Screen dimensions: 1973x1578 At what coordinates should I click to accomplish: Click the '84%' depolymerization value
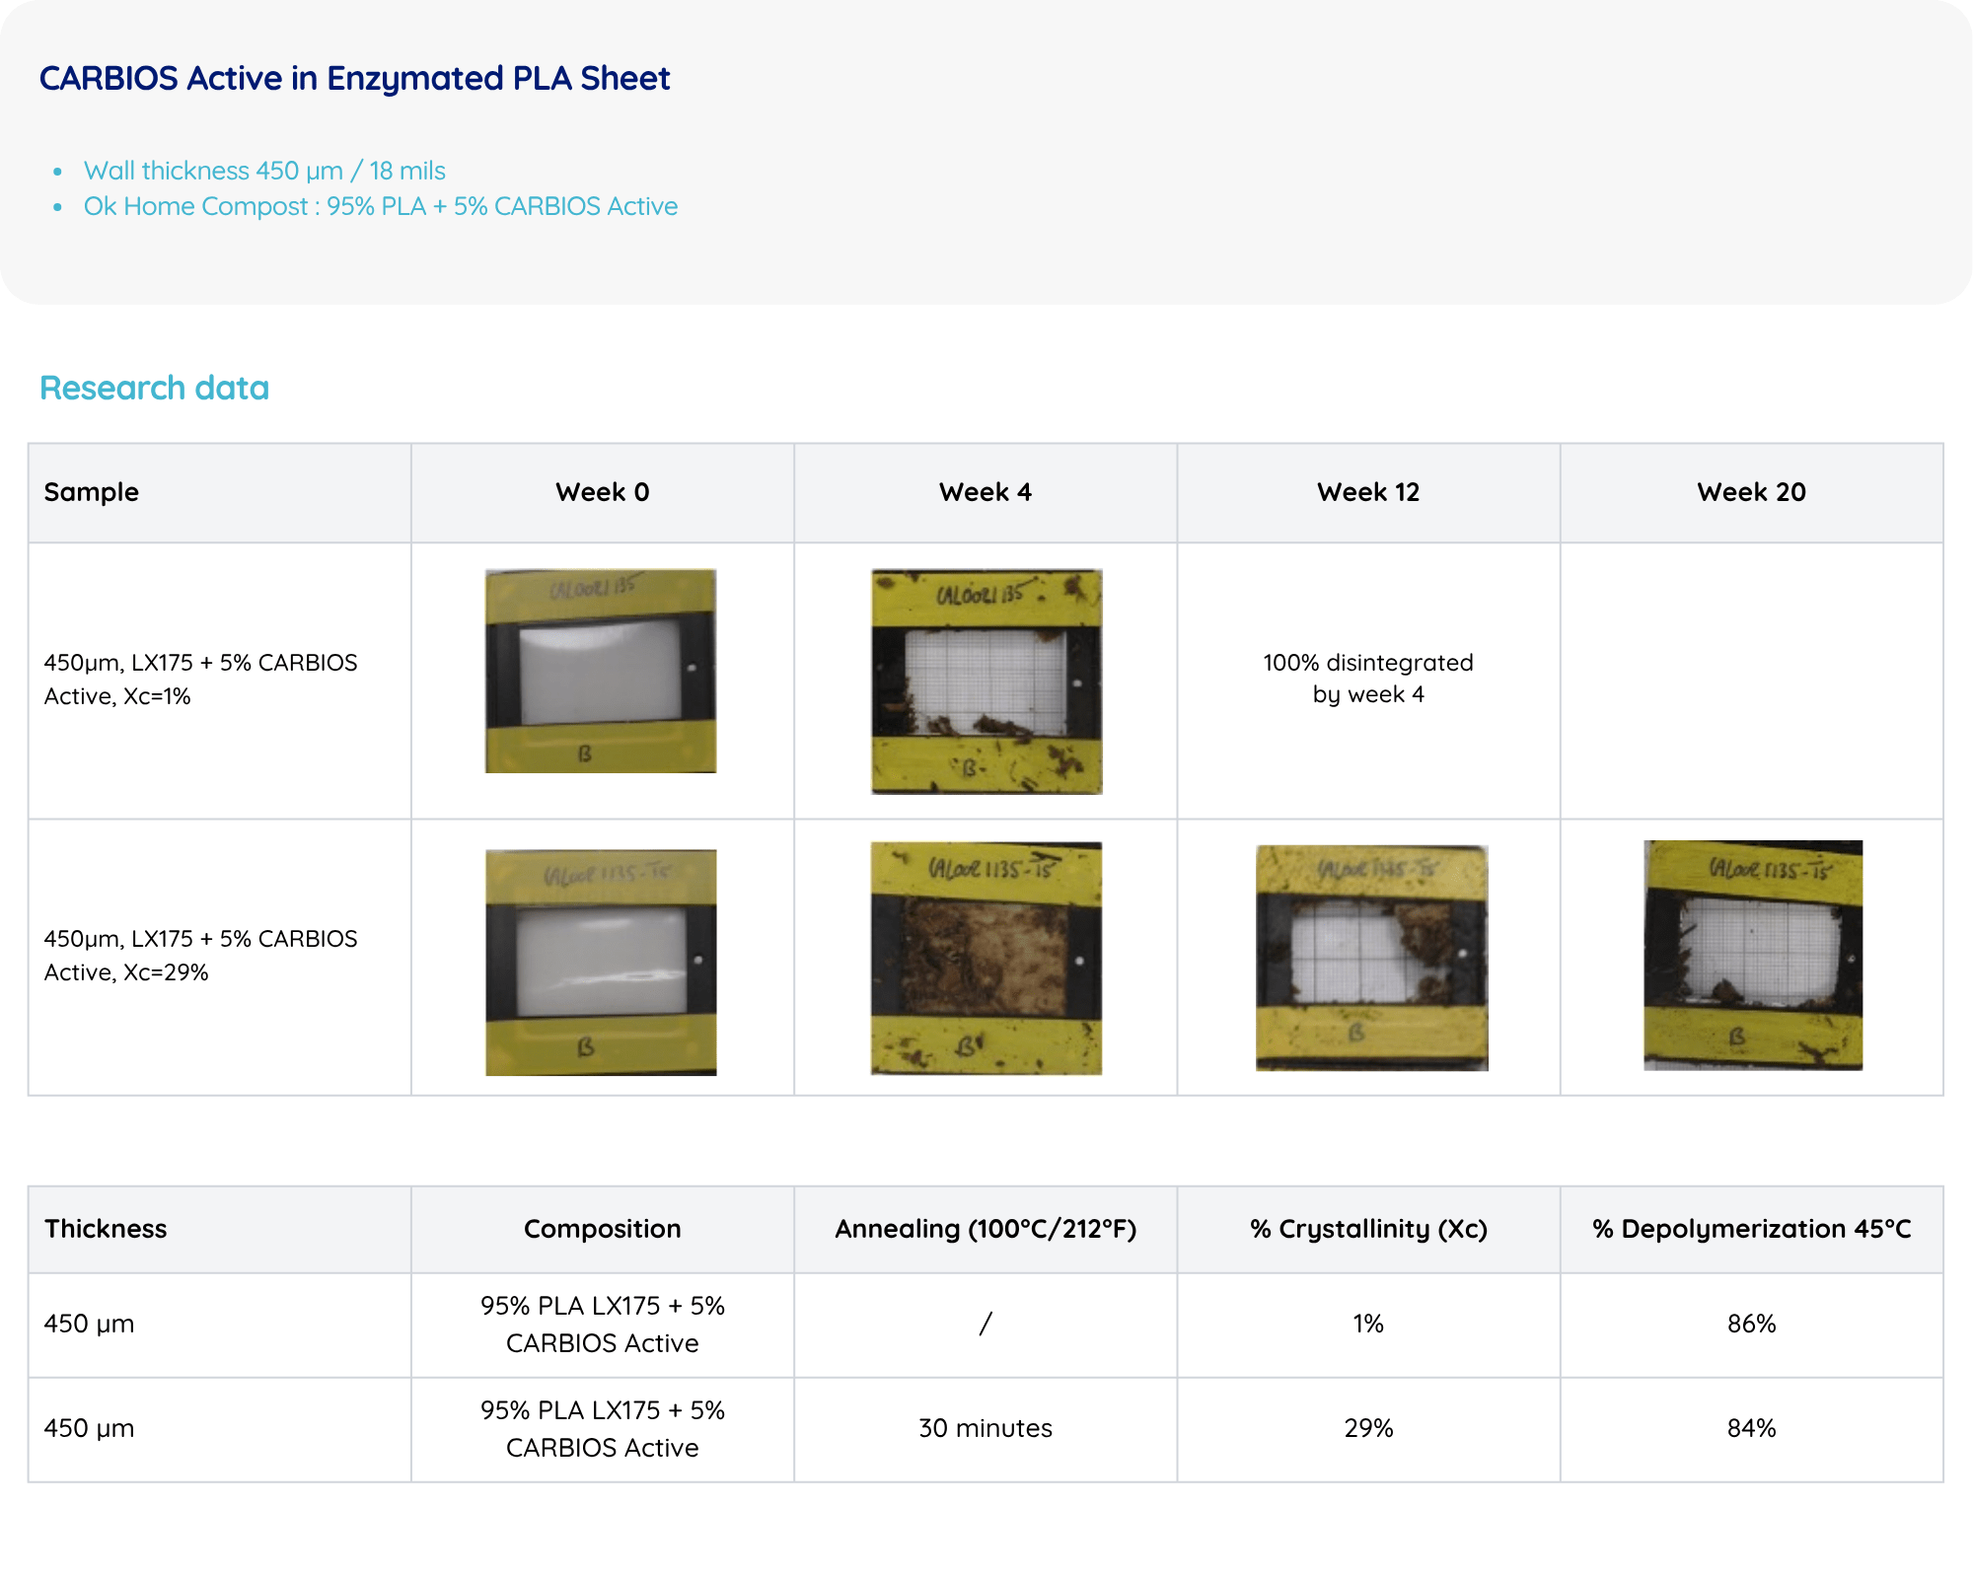click(1752, 1428)
